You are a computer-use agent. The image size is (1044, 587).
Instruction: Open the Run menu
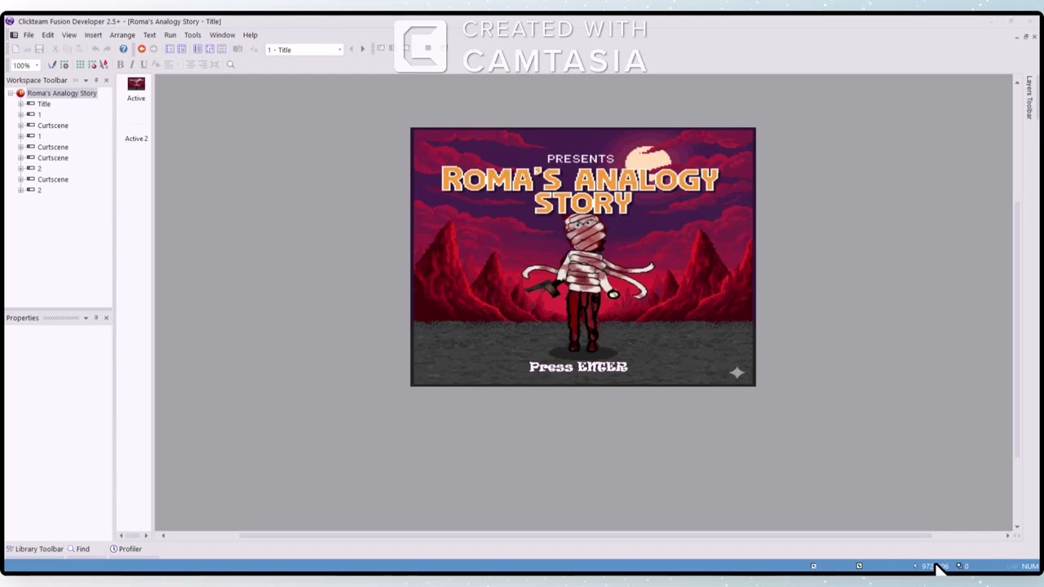pos(170,35)
